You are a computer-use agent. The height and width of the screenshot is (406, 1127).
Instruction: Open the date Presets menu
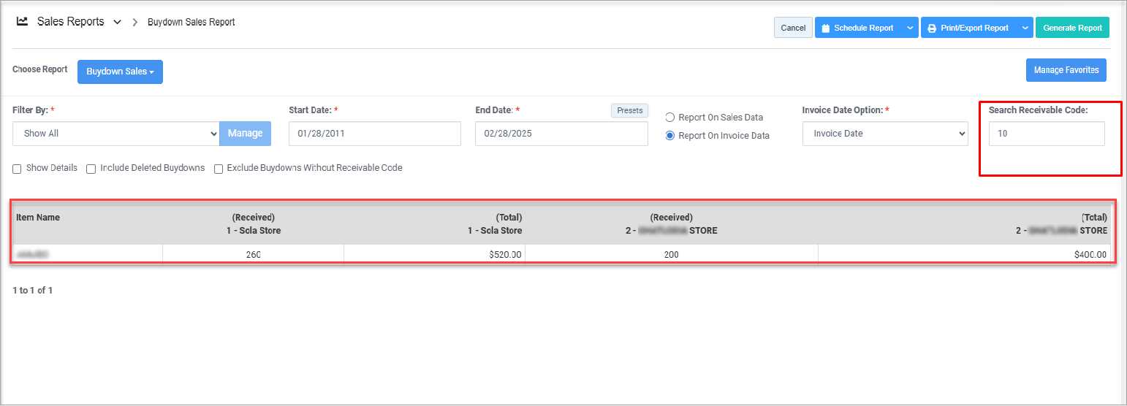[629, 111]
